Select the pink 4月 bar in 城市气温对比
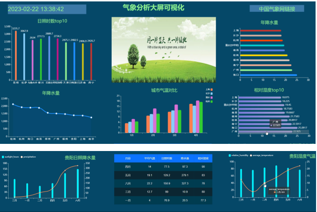Image resolution: width=317 pixels, height=212 pixels. pyautogui.click(x=198, y=117)
